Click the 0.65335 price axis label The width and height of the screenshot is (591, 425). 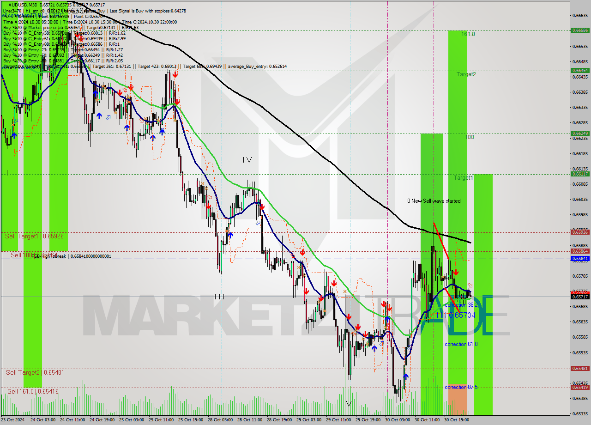click(x=580, y=413)
